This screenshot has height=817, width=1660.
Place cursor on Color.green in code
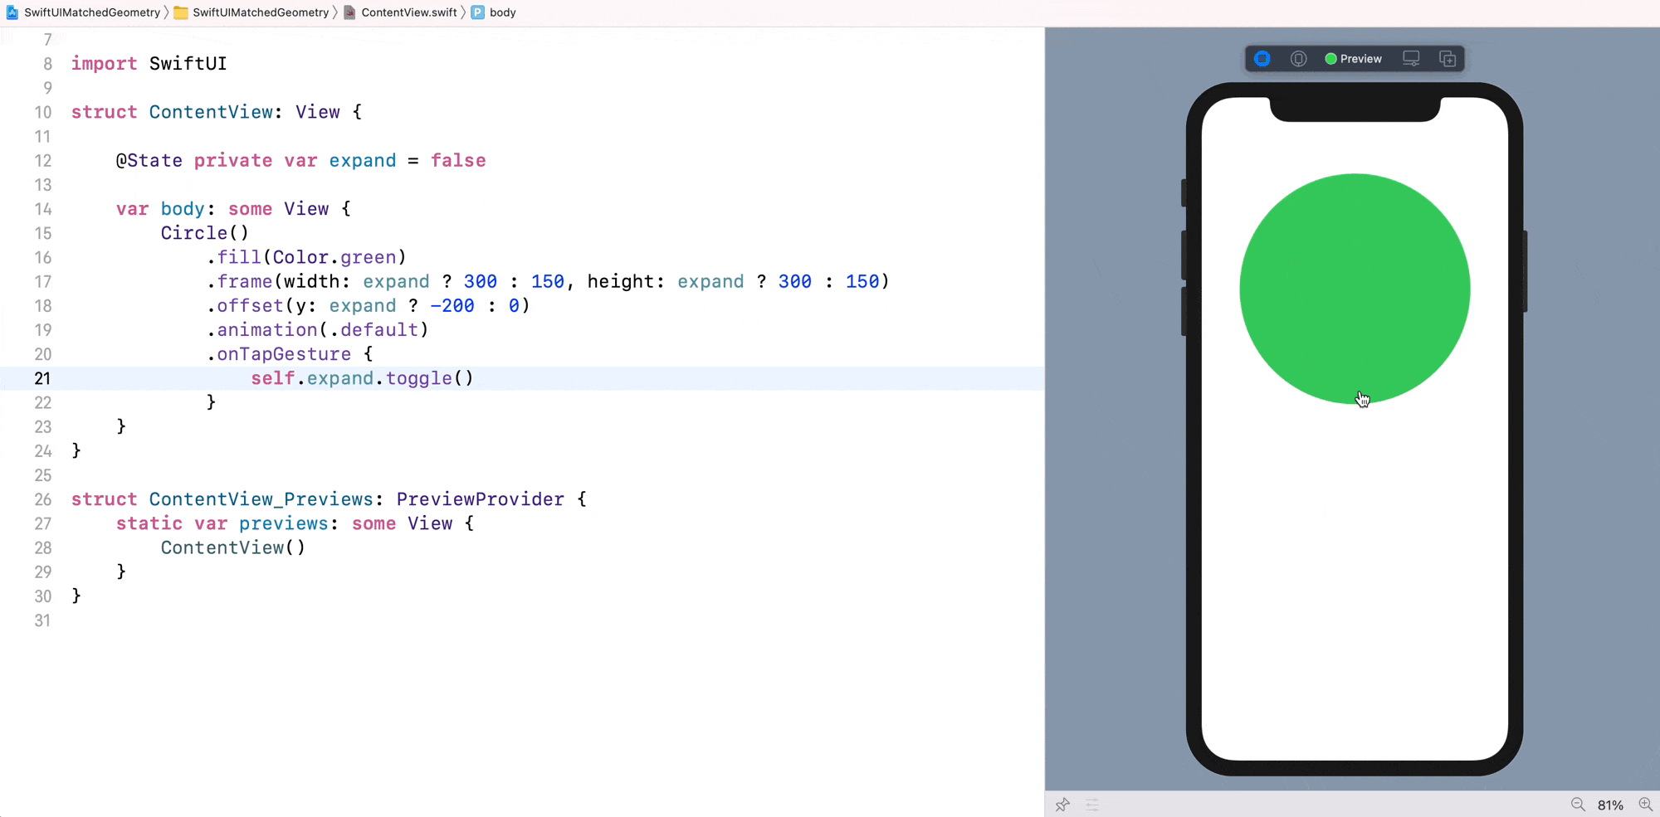coord(339,258)
